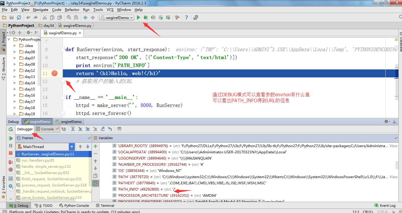402x213 pixels.
Task: Select next frame with the blue down arrow
Action: coord(88,147)
